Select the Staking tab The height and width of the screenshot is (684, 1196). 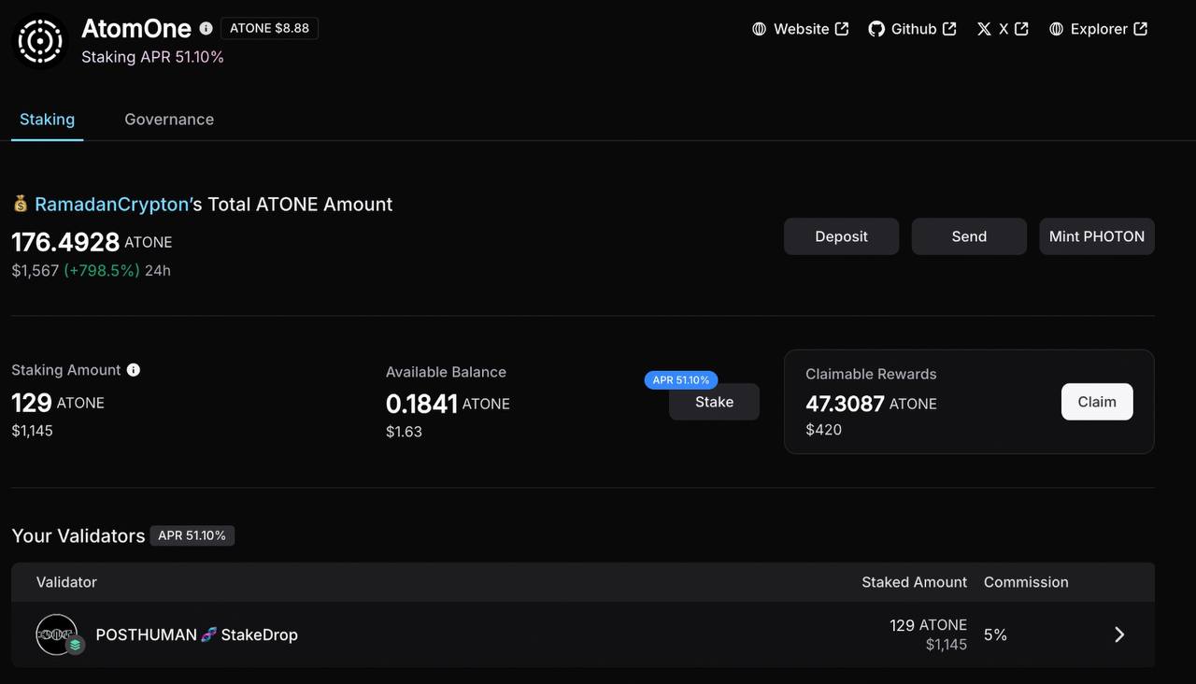(47, 120)
